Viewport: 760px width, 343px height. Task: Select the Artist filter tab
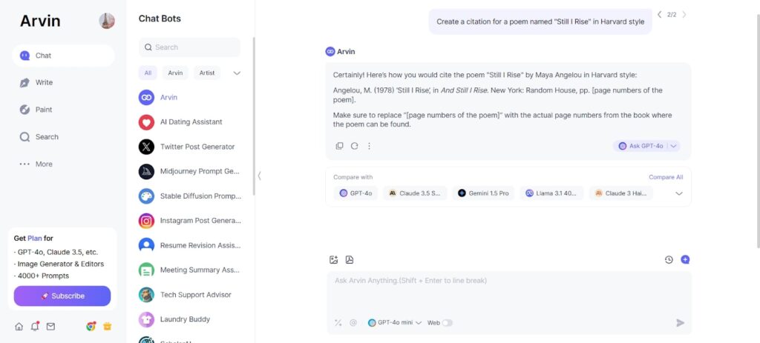(207, 73)
